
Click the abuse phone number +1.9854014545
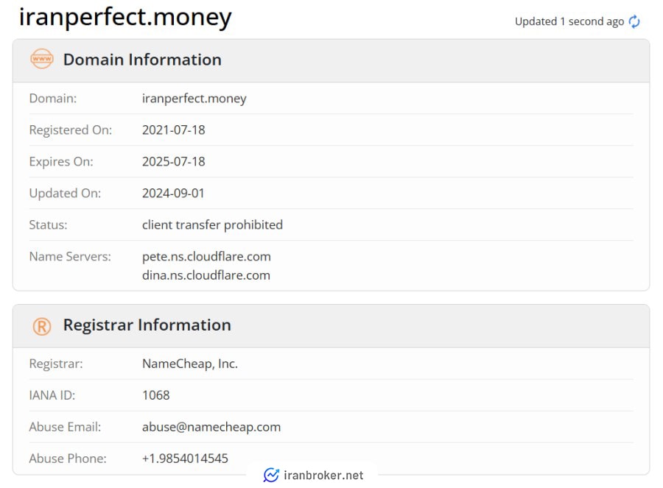185,459
